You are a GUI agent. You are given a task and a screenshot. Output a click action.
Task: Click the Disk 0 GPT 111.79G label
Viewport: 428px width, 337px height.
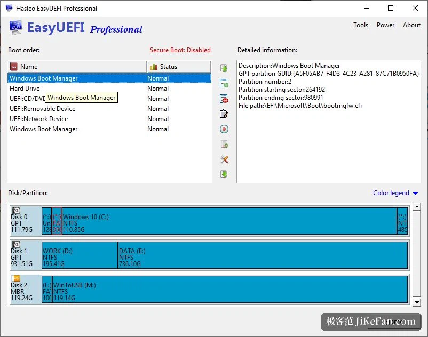pos(21,223)
